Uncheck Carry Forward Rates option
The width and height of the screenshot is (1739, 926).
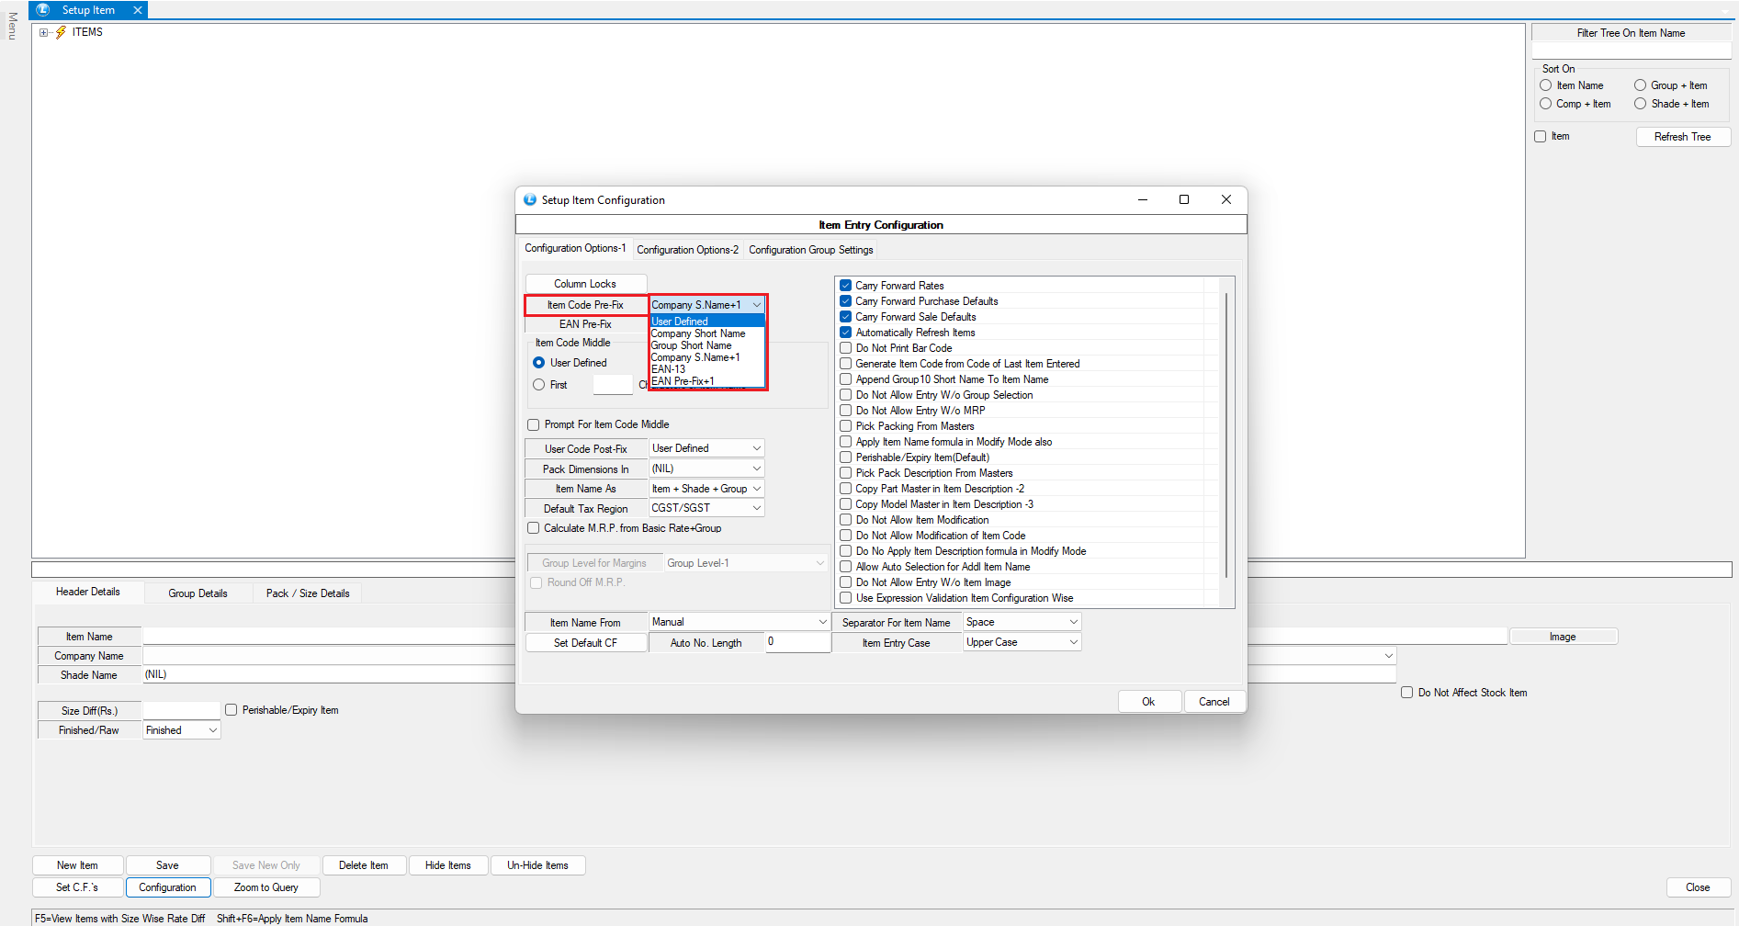(846, 286)
